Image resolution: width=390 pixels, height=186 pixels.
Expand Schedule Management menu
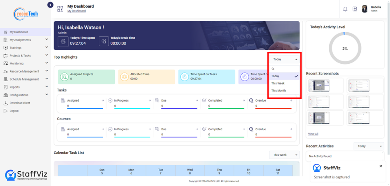pyautogui.click(x=47, y=79)
